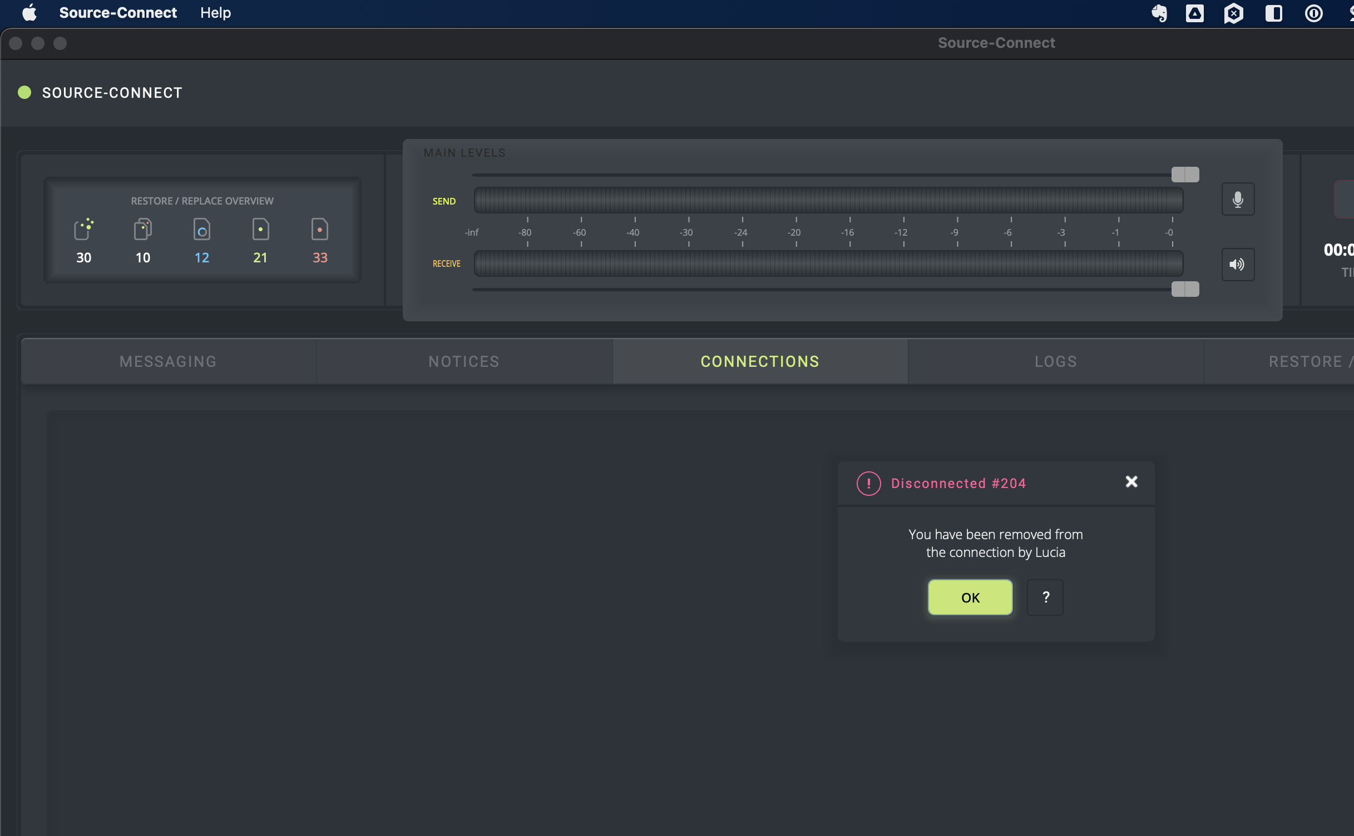Select the Connections tab

click(759, 361)
